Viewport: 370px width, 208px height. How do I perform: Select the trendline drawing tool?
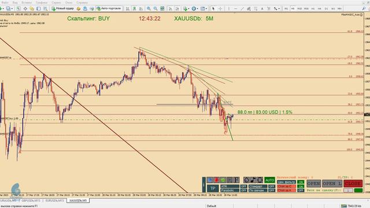(x=242, y=9)
